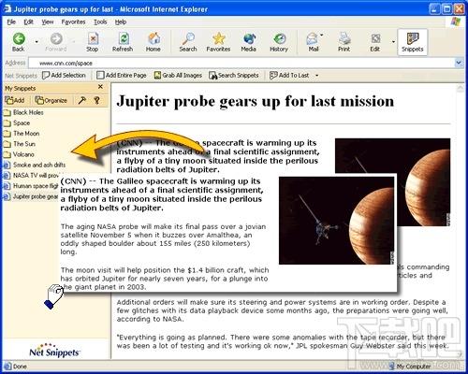Screen dimensions: 468x374
Task: Open the Edit button dropdown arrow
Action: (x=393, y=42)
